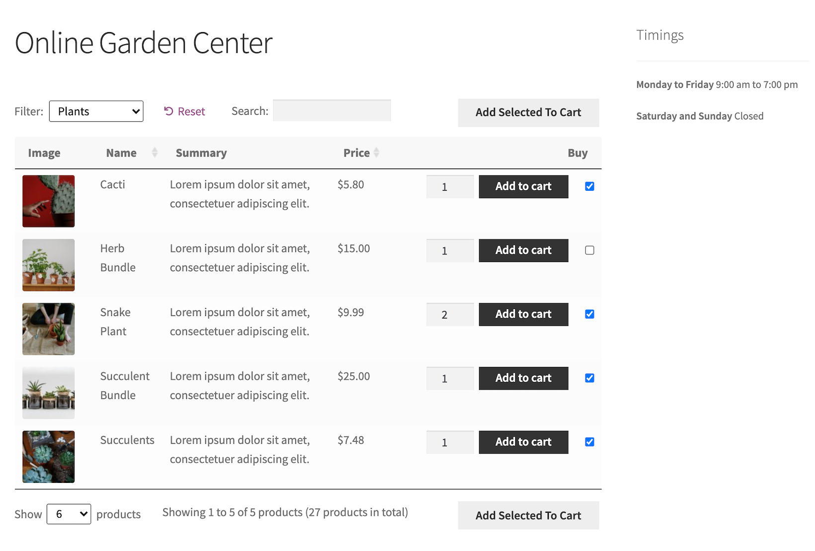This screenshot has height=551, width=815.
Task: Sort table by Name column arrows
Action: pyautogui.click(x=155, y=153)
